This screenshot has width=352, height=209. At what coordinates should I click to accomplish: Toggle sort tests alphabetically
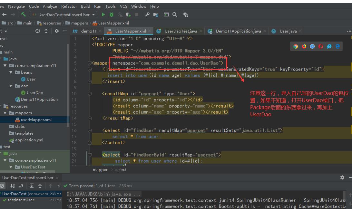point(13,185)
